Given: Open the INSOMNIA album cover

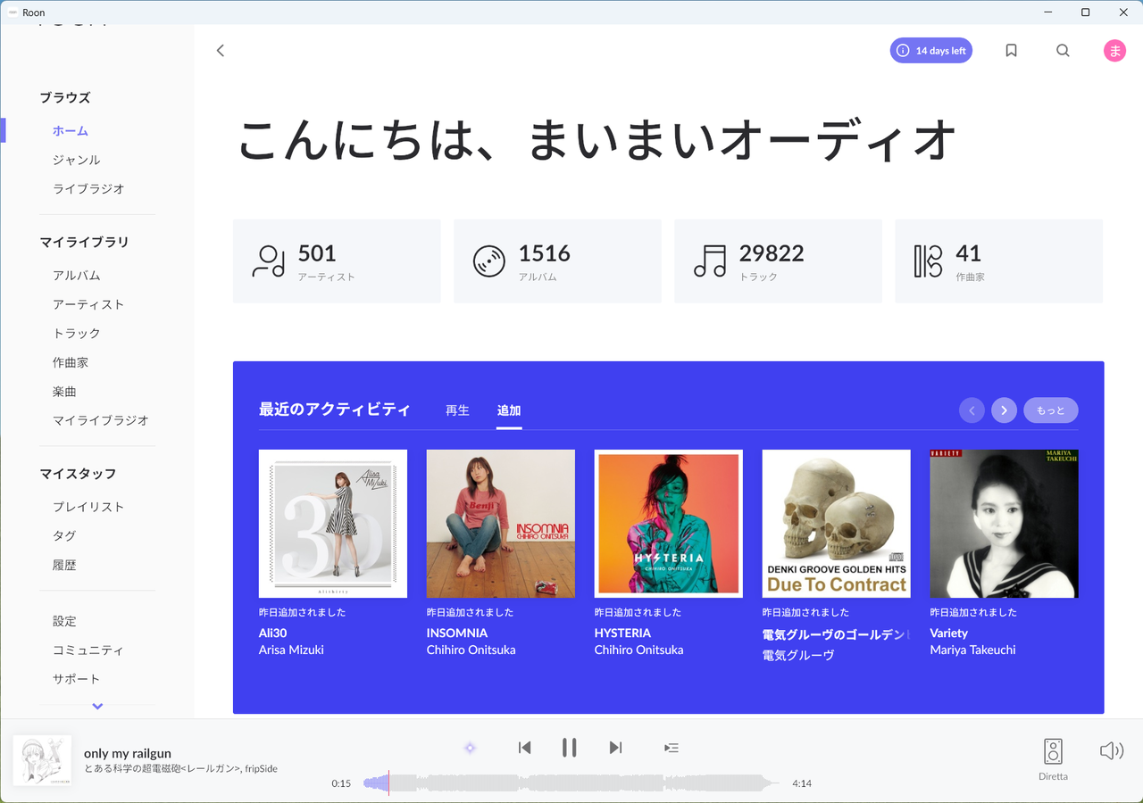Looking at the screenshot, I should pyautogui.click(x=501, y=524).
